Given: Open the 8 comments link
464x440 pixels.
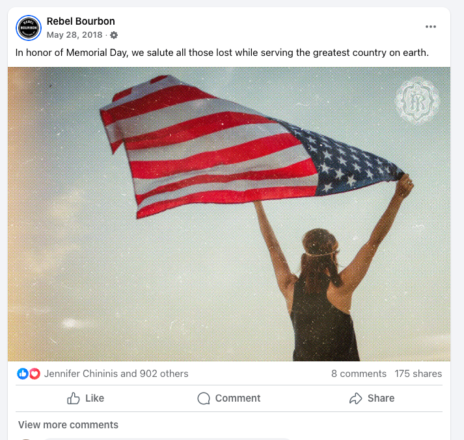Looking at the screenshot, I should pos(359,374).
